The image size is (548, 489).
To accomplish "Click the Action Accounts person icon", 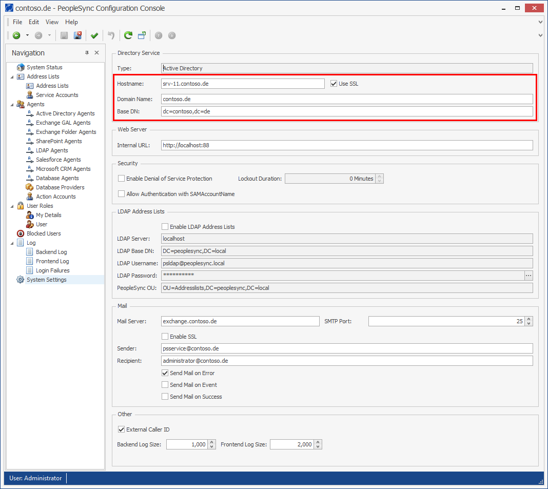I will coord(30,197).
